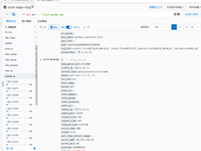Open the more options ellipsis on log entry 2
The width and height of the screenshot is (201, 151).
pos(66,59)
